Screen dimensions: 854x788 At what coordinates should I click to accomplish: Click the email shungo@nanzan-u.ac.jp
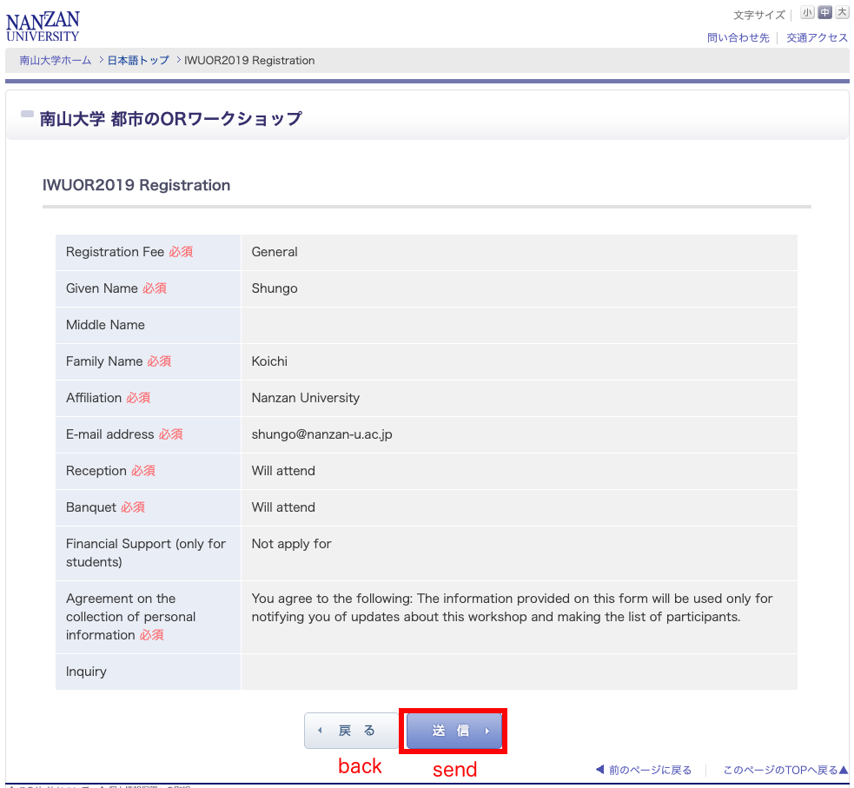click(x=322, y=434)
